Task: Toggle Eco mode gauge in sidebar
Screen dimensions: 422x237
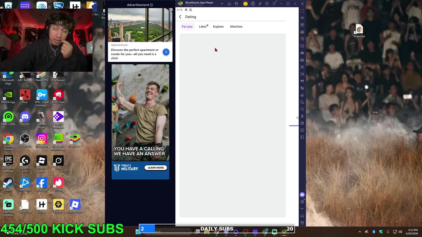Action: (x=302, y=130)
